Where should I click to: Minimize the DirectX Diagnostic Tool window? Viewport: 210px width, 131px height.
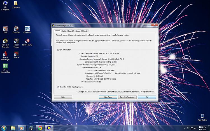[145, 25]
